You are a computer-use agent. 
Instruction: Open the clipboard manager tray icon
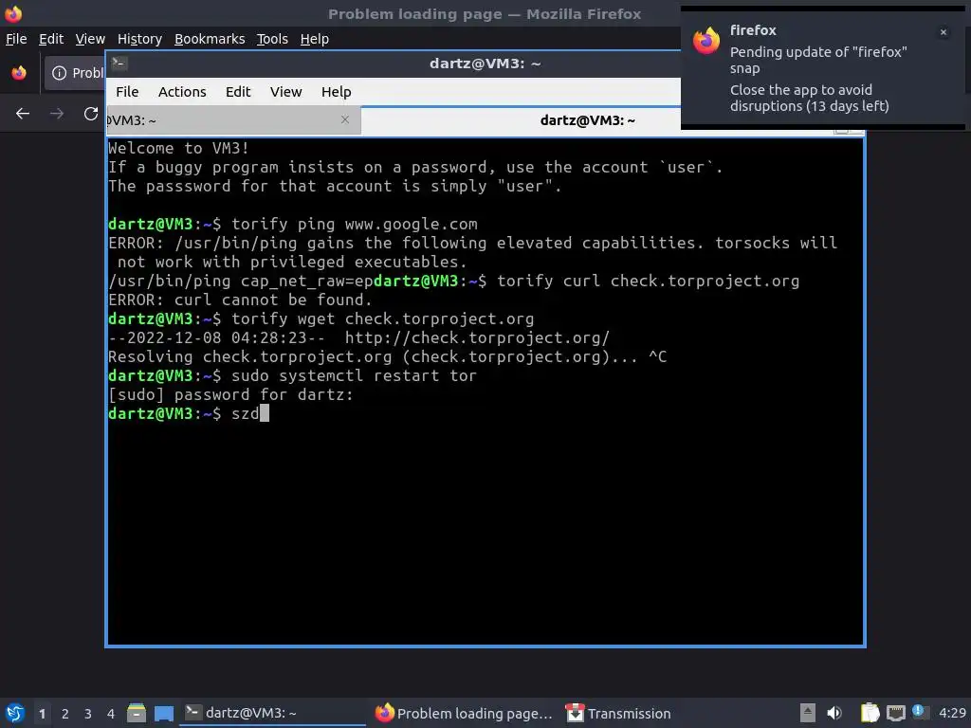click(870, 713)
